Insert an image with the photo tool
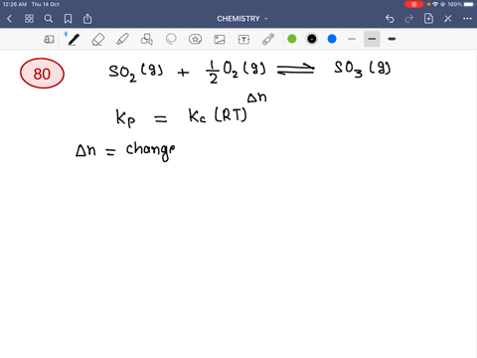Viewport: 477px width, 358px height. click(x=220, y=40)
